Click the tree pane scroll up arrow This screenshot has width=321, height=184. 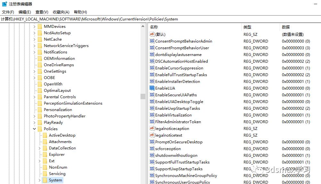[x=143, y=27]
